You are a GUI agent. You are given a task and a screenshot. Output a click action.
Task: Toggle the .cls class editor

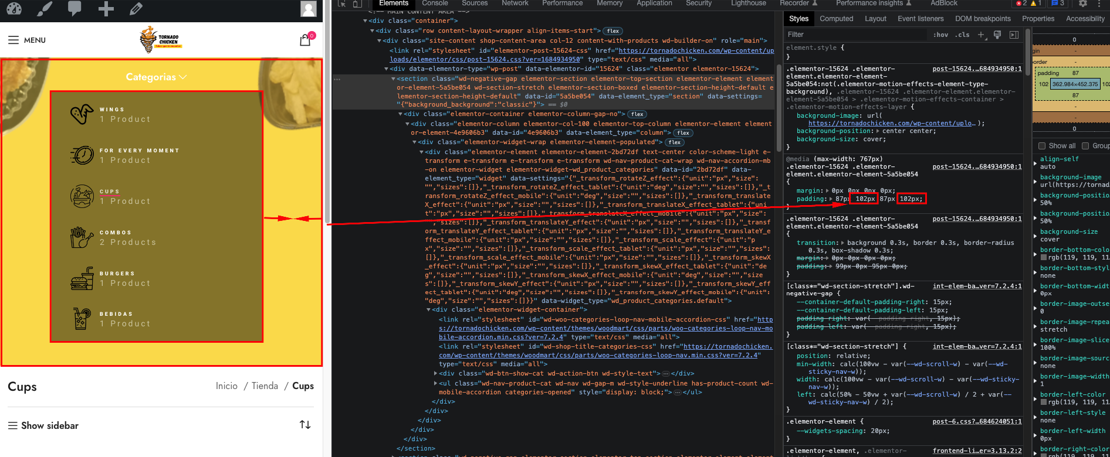coord(962,35)
